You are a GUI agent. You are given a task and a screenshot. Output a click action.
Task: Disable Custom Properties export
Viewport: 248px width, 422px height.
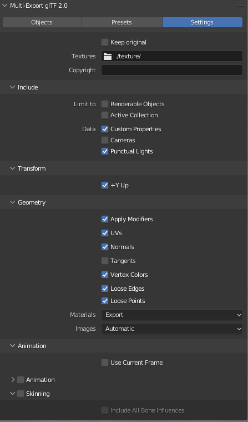(105, 129)
